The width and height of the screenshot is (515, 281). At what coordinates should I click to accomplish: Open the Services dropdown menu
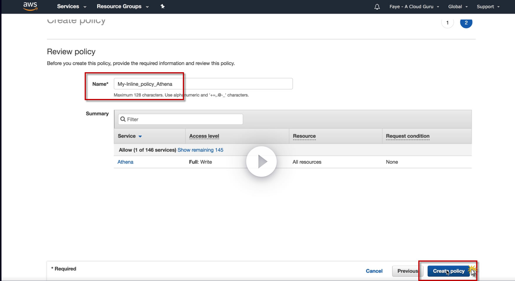point(71,6)
